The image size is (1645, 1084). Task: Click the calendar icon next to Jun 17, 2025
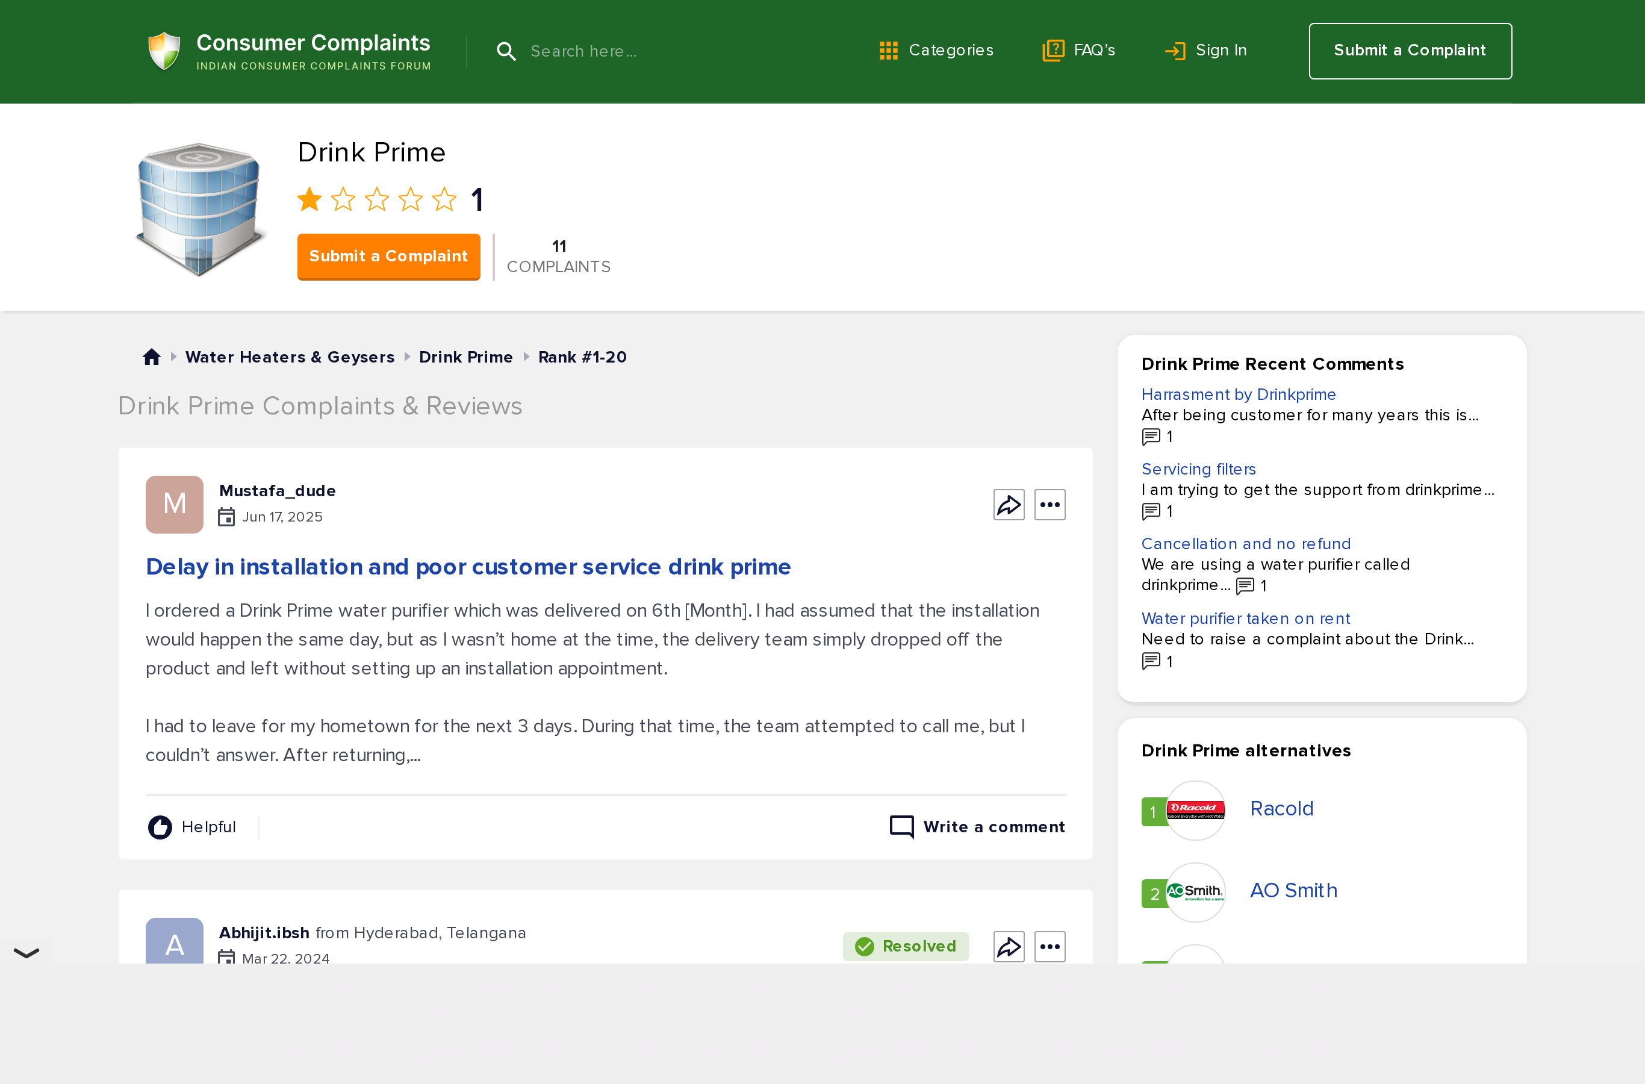click(226, 517)
